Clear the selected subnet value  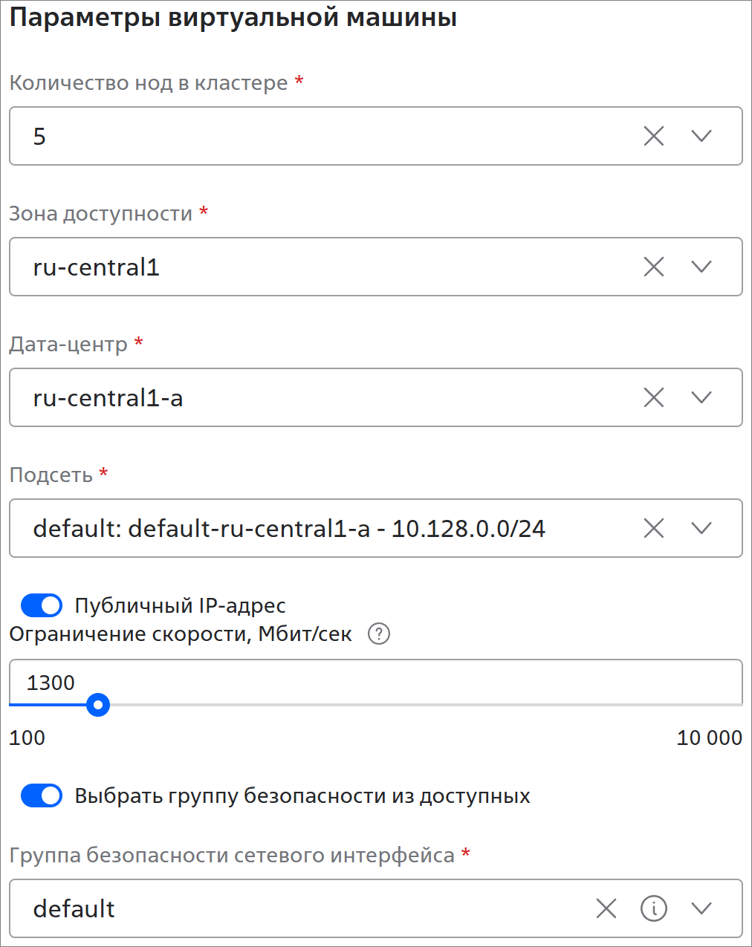point(654,528)
